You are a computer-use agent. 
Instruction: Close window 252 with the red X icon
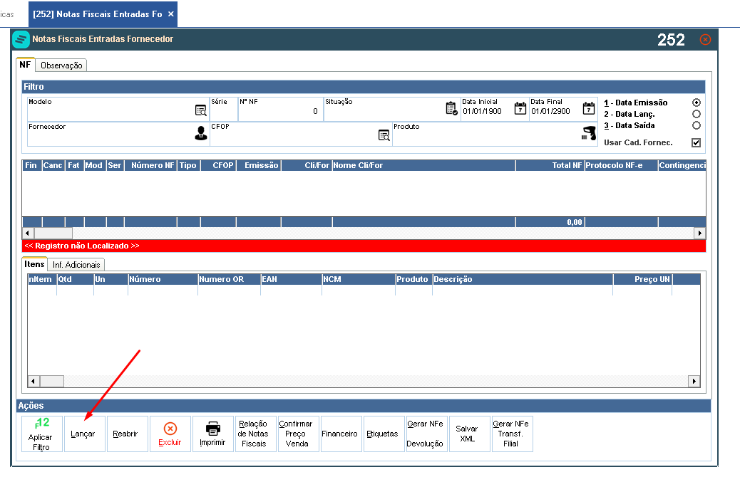click(x=705, y=40)
